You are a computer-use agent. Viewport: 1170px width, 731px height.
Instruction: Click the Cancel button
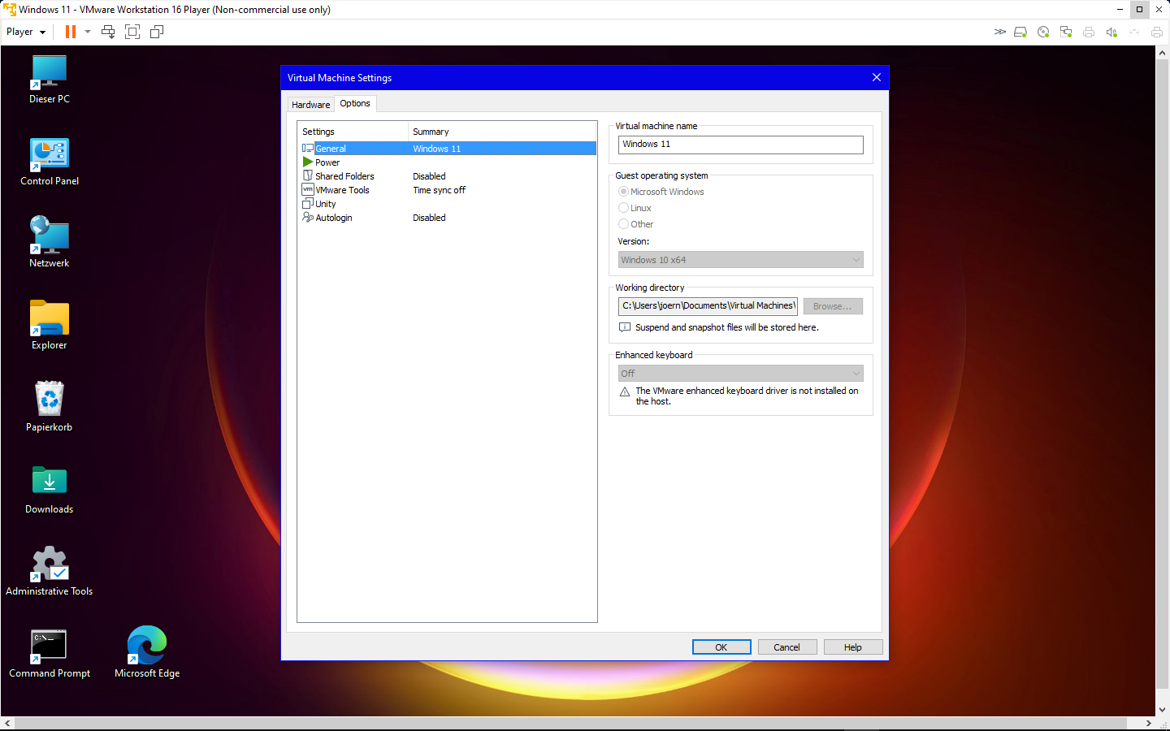point(786,647)
